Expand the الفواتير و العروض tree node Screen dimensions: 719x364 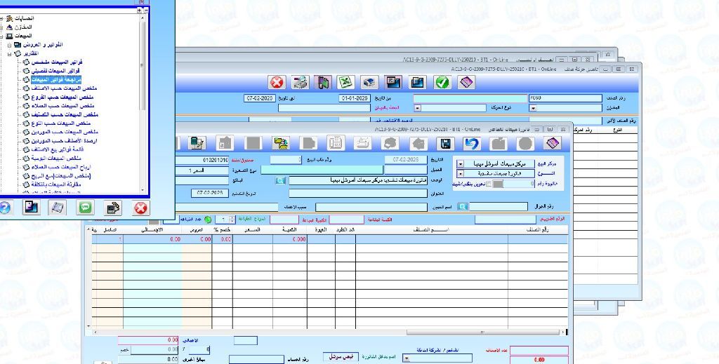click(10, 44)
